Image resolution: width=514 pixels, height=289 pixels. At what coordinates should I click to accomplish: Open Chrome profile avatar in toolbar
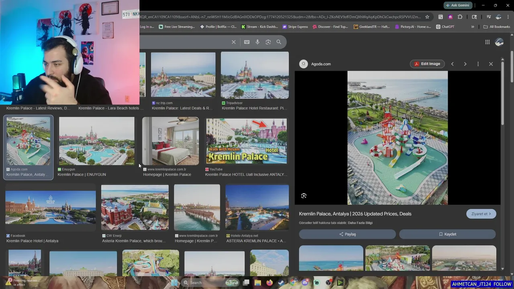click(498, 17)
